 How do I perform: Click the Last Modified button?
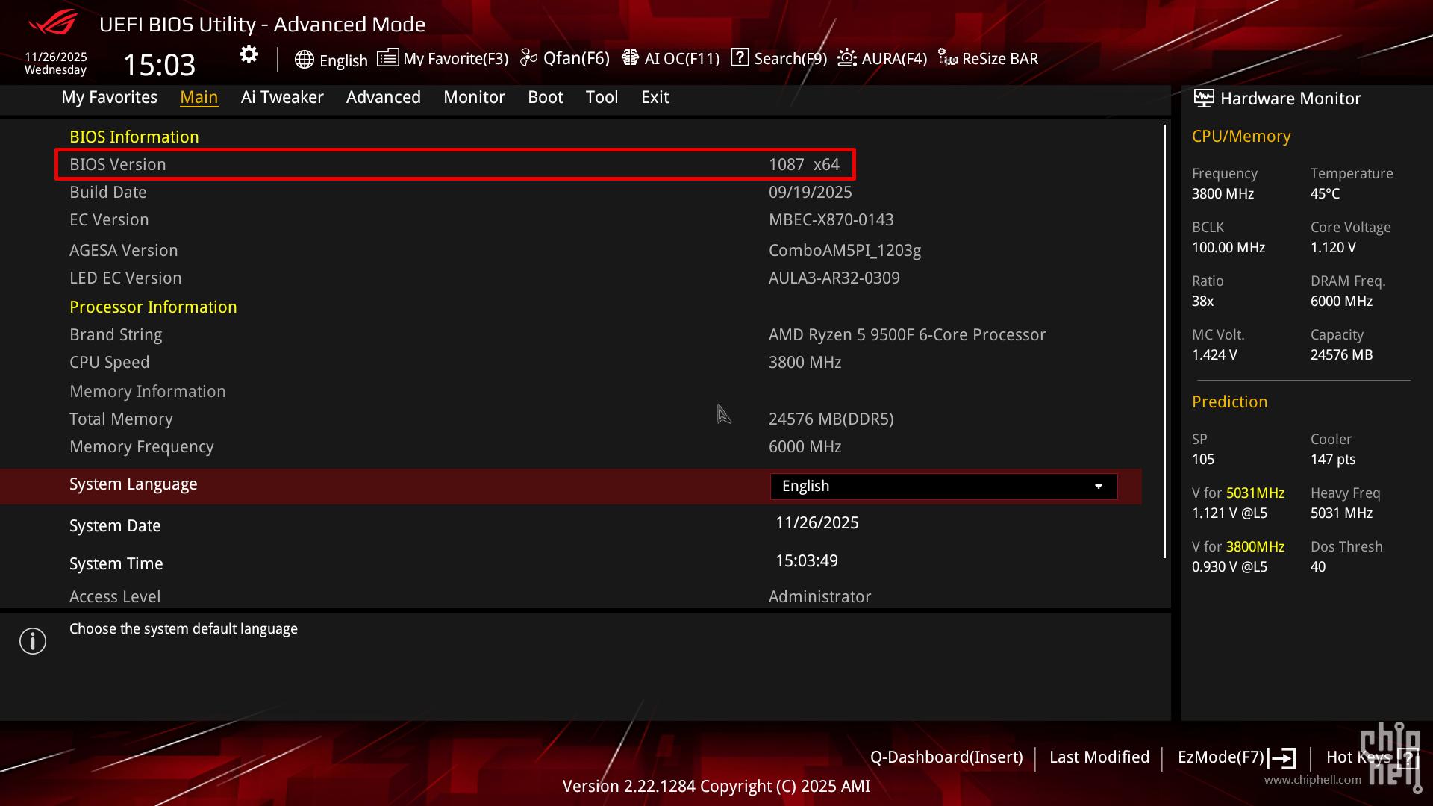click(1099, 757)
